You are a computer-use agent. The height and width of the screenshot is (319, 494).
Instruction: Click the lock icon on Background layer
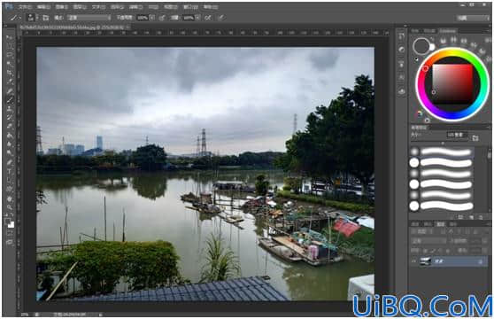[x=481, y=261]
